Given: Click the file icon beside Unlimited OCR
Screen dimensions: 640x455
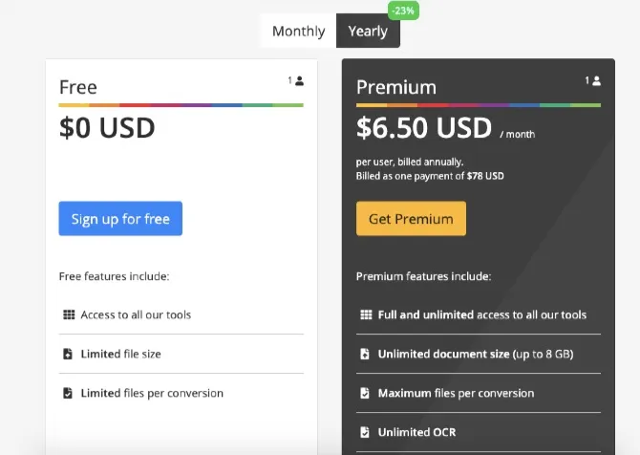Looking at the screenshot, I should [365, 432].
